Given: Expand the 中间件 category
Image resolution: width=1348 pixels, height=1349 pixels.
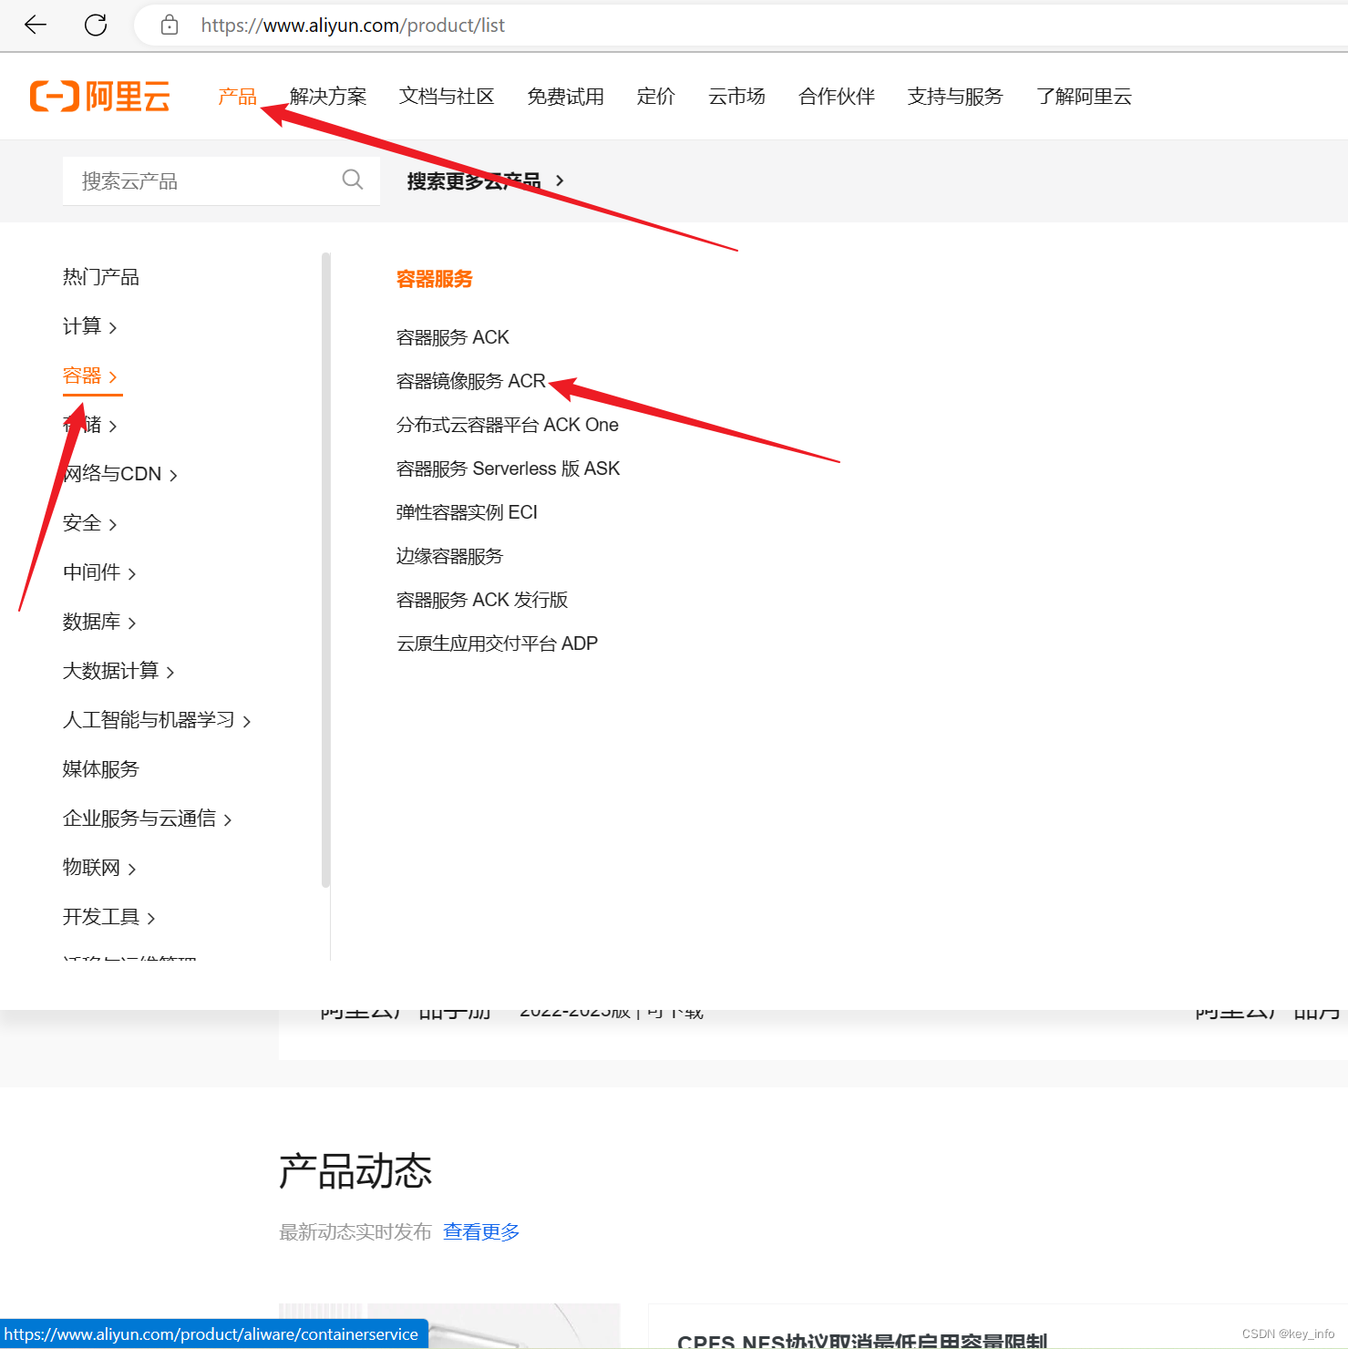Looking at the screenshot, I should (99, 572).
